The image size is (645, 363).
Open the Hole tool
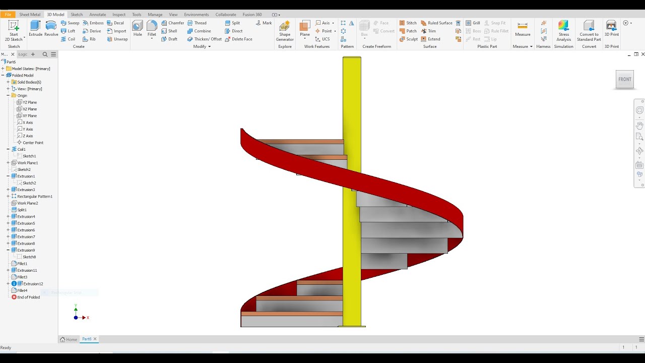[x=138, y=29]
